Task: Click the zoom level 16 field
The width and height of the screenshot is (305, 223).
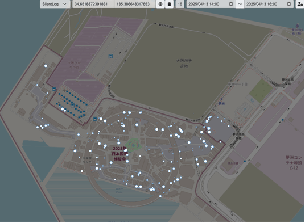Action: click(180, 4)
